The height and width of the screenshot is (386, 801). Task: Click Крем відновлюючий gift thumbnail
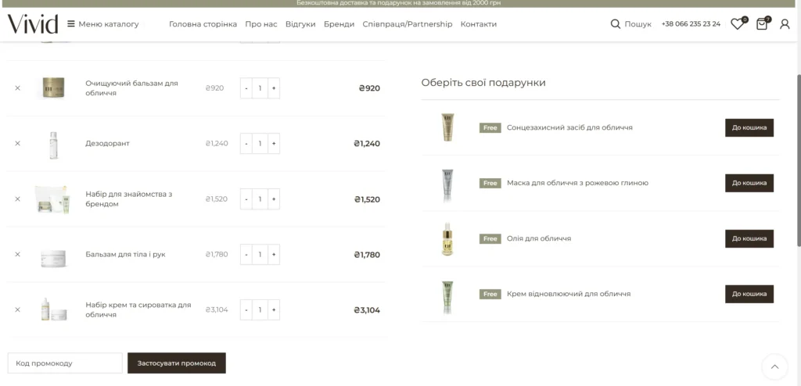click(x=447, y=297)
